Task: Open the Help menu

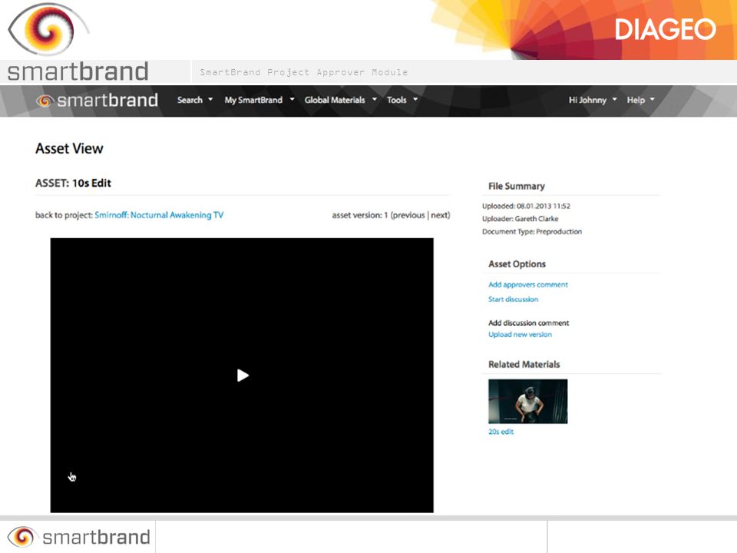Action: (636, 100)
